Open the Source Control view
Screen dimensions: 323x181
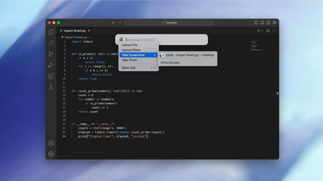51,54
